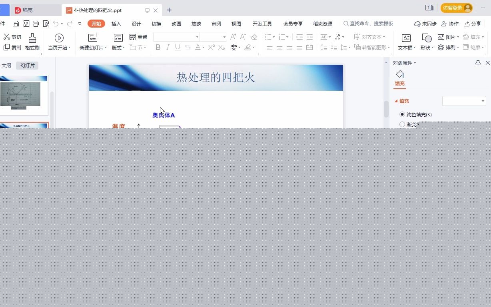Pin the 对象属性 panel
The height and width of the screenshot is (307, 491).
coord(478,63)
